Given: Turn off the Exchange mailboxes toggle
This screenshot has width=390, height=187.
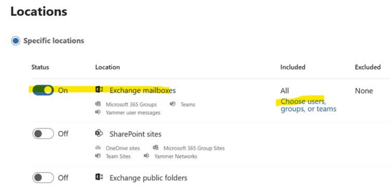Looking at the screenshot, I should pyautogui.click(x=43, y=90).
